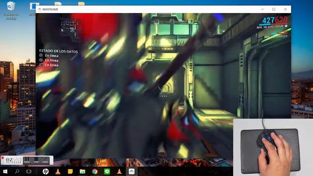Click the ezvid Stop recording button

[x=36, y=160]
